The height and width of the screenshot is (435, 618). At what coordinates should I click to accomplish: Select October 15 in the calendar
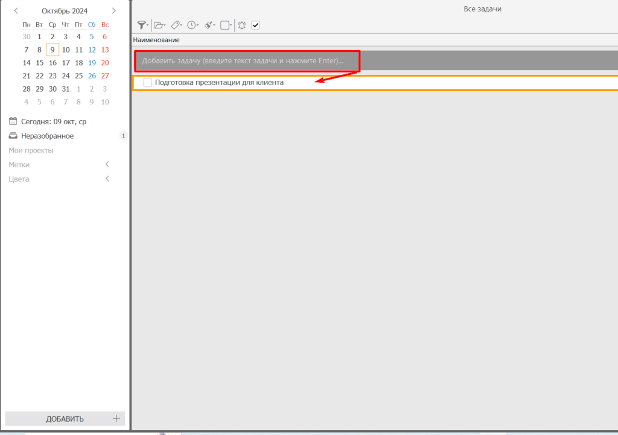click(39, 63)
